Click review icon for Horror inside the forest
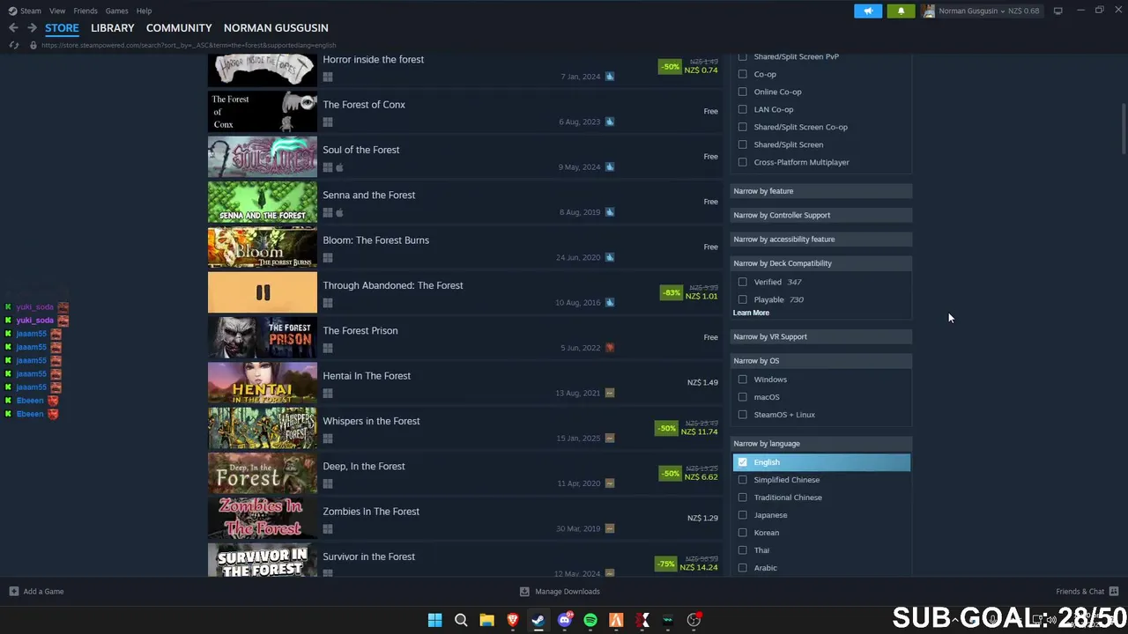The width and height of the screenshot is (1128, 634). 609,77
